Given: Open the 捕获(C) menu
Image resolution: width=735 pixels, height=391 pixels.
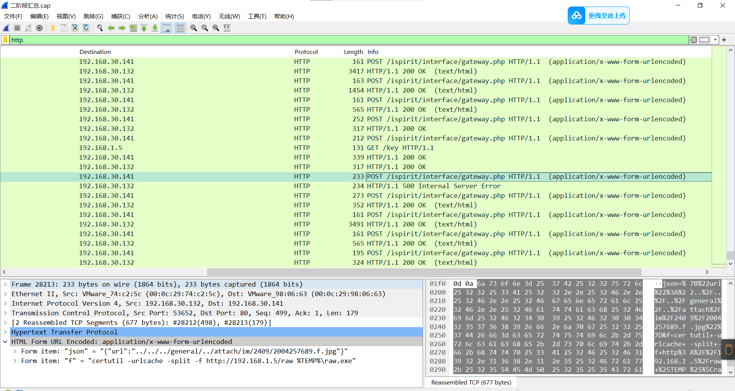Looking at the screenshot, I should tap(121, 16).
